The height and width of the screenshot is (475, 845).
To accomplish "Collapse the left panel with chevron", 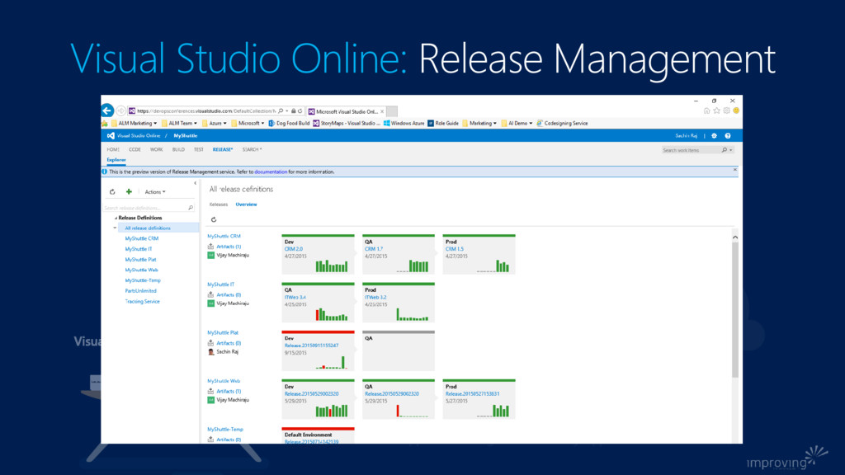I will pyautogui.click(x=195, y=183).
